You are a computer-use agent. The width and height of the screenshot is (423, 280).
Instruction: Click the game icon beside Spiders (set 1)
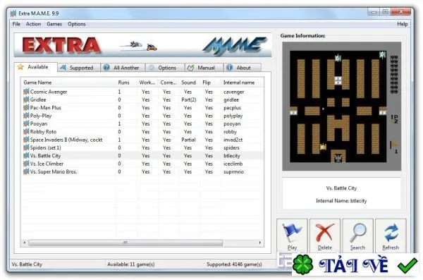[26, 147]
